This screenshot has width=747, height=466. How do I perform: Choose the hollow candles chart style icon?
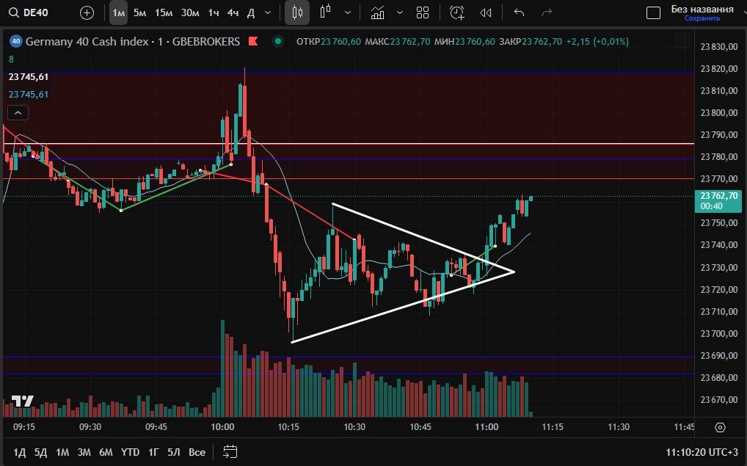pos(326,12)
